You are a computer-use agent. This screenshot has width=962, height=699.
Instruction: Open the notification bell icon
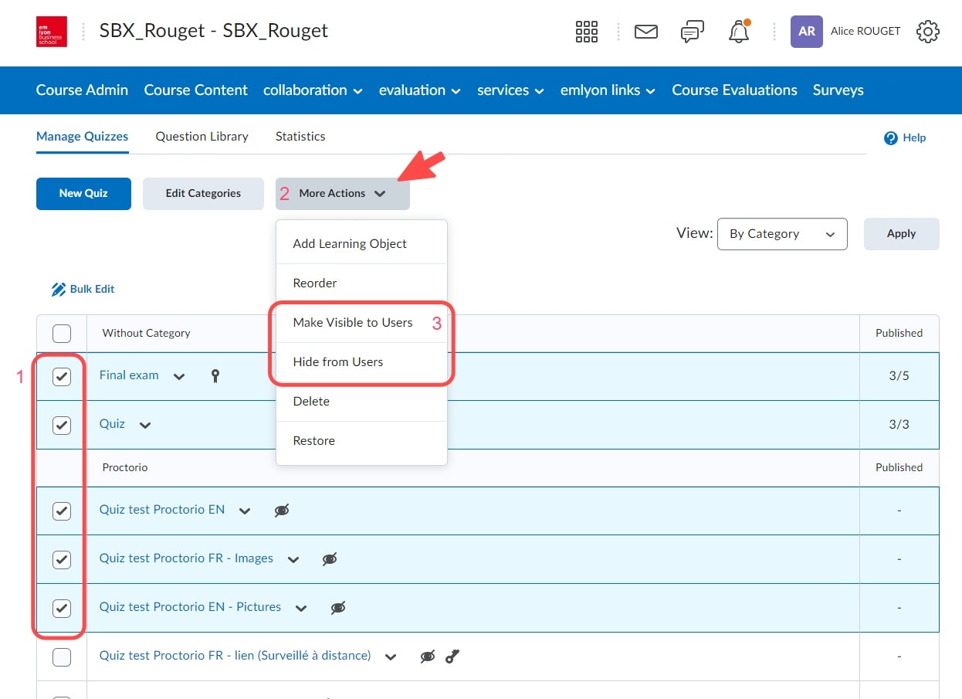point(739,32)
